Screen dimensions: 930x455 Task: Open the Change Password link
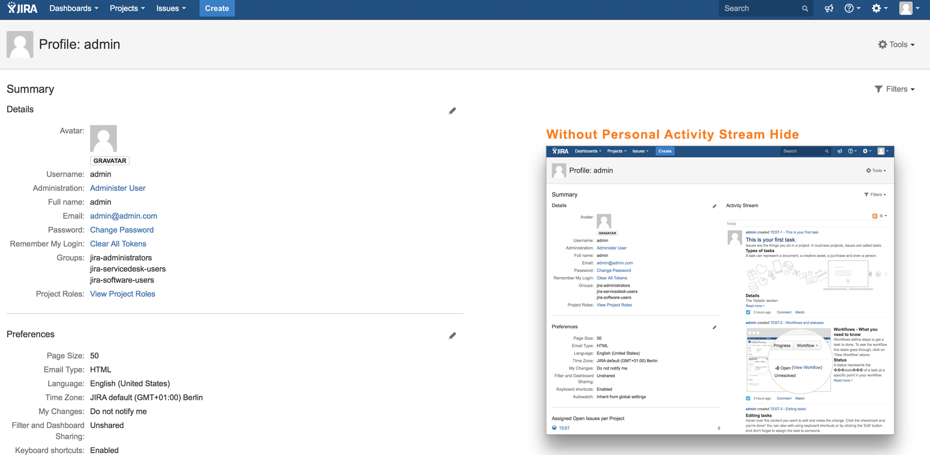click(122, 230)
